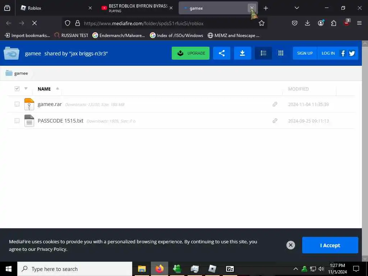Sort files by MODIFIED column
The image size is (368, 276).
[298, 89]
